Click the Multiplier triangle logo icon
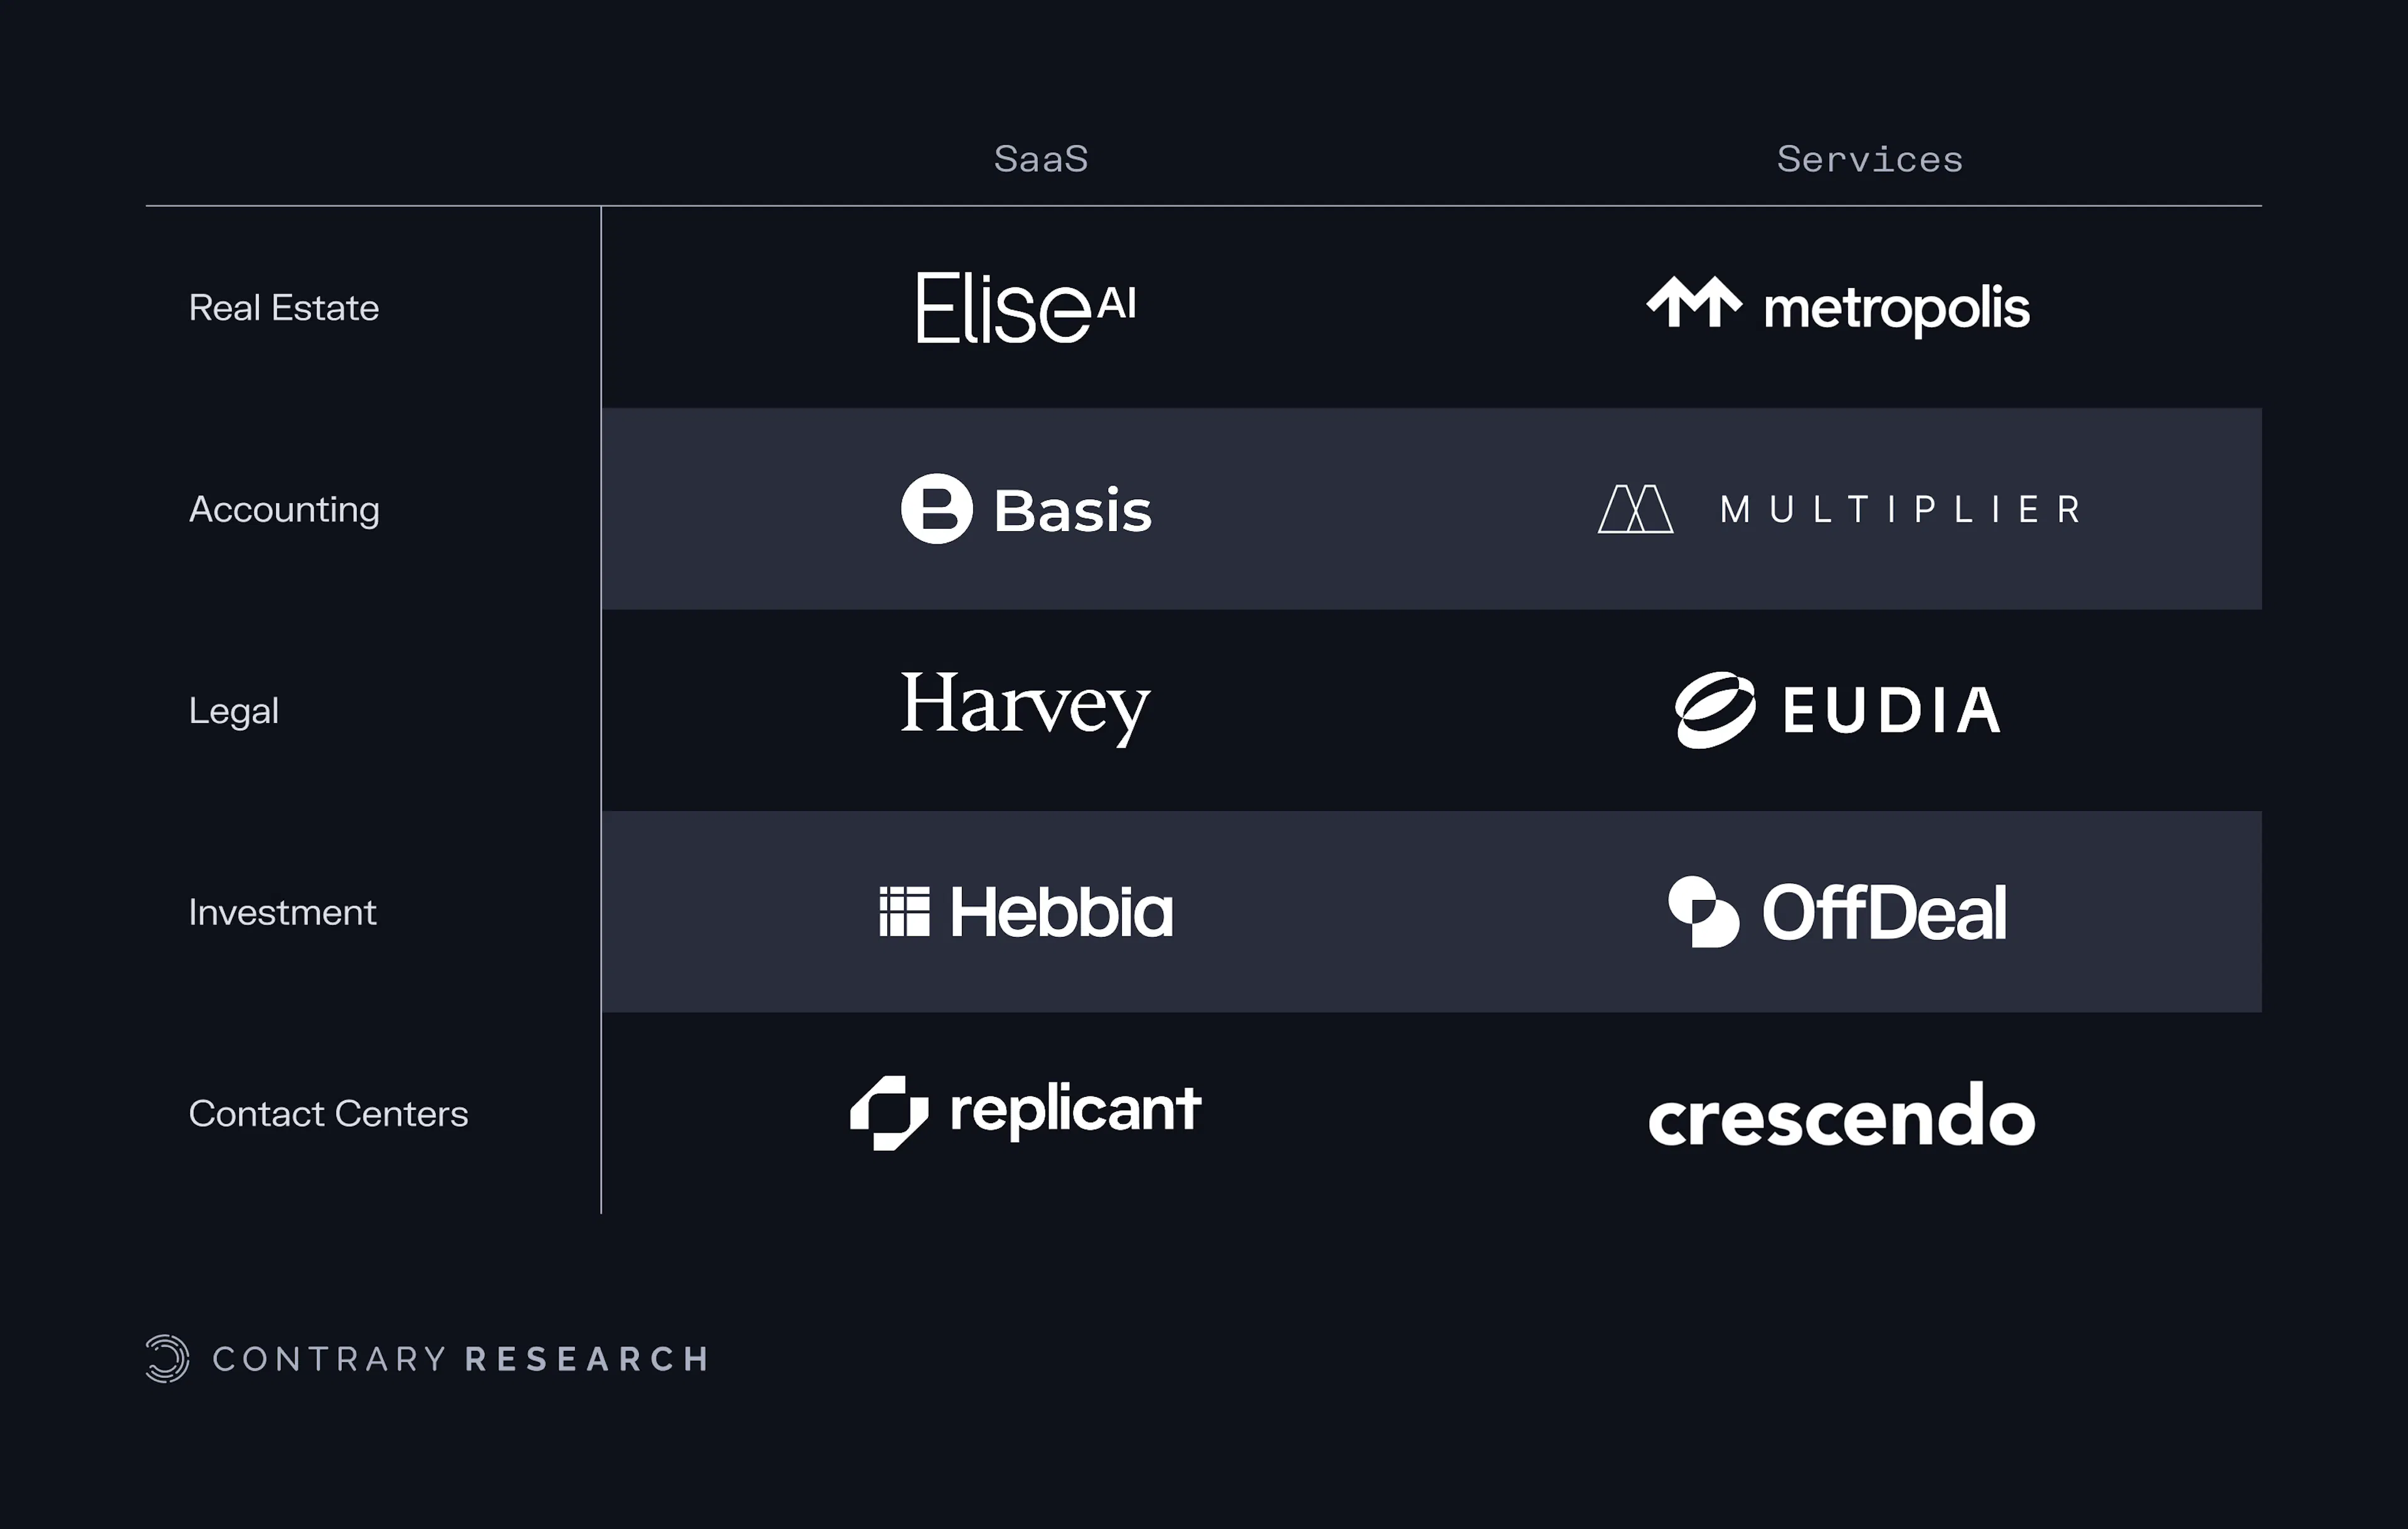The width and height of the screenshot is (2408, 1529). point(1635,509)
